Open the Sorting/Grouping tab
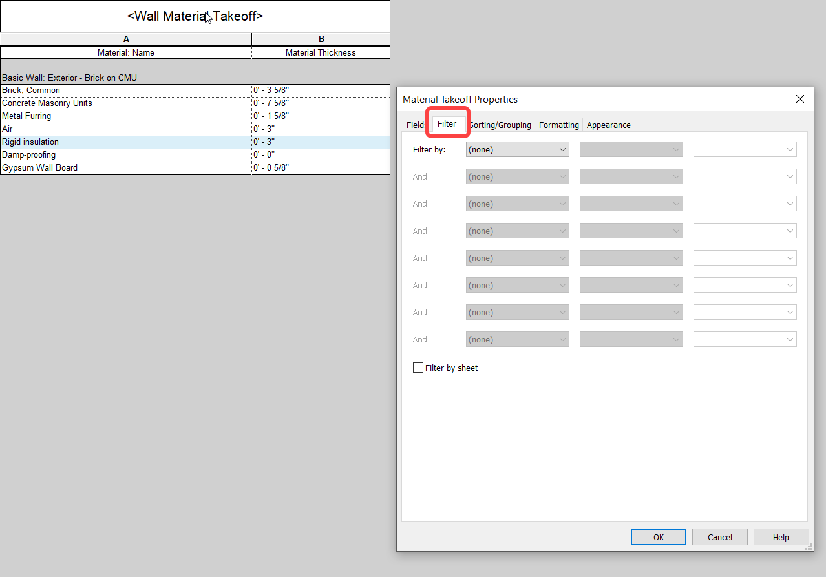Image resolution: width=826 pixels, height=577 pixels. pyautogui.click(x=500, y=125)
